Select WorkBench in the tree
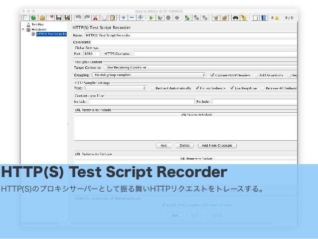The image size is (318, 239). coord(39,29)
